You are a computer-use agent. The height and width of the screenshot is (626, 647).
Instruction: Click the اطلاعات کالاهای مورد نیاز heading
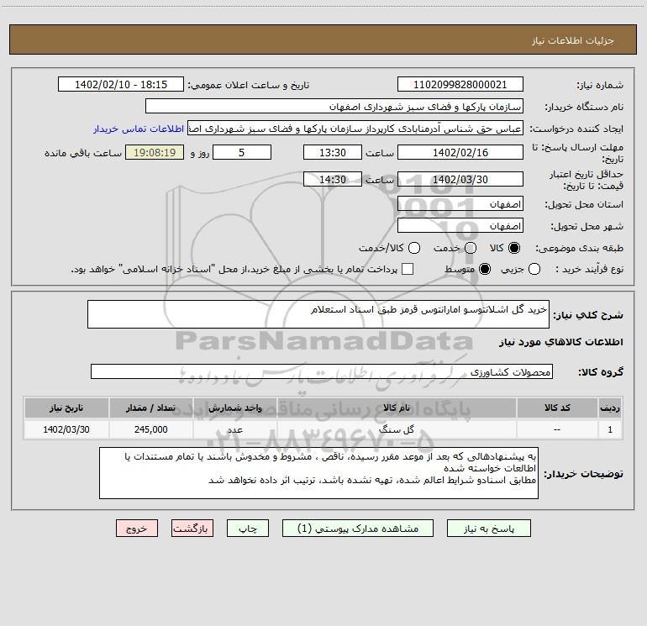[560, 342]
